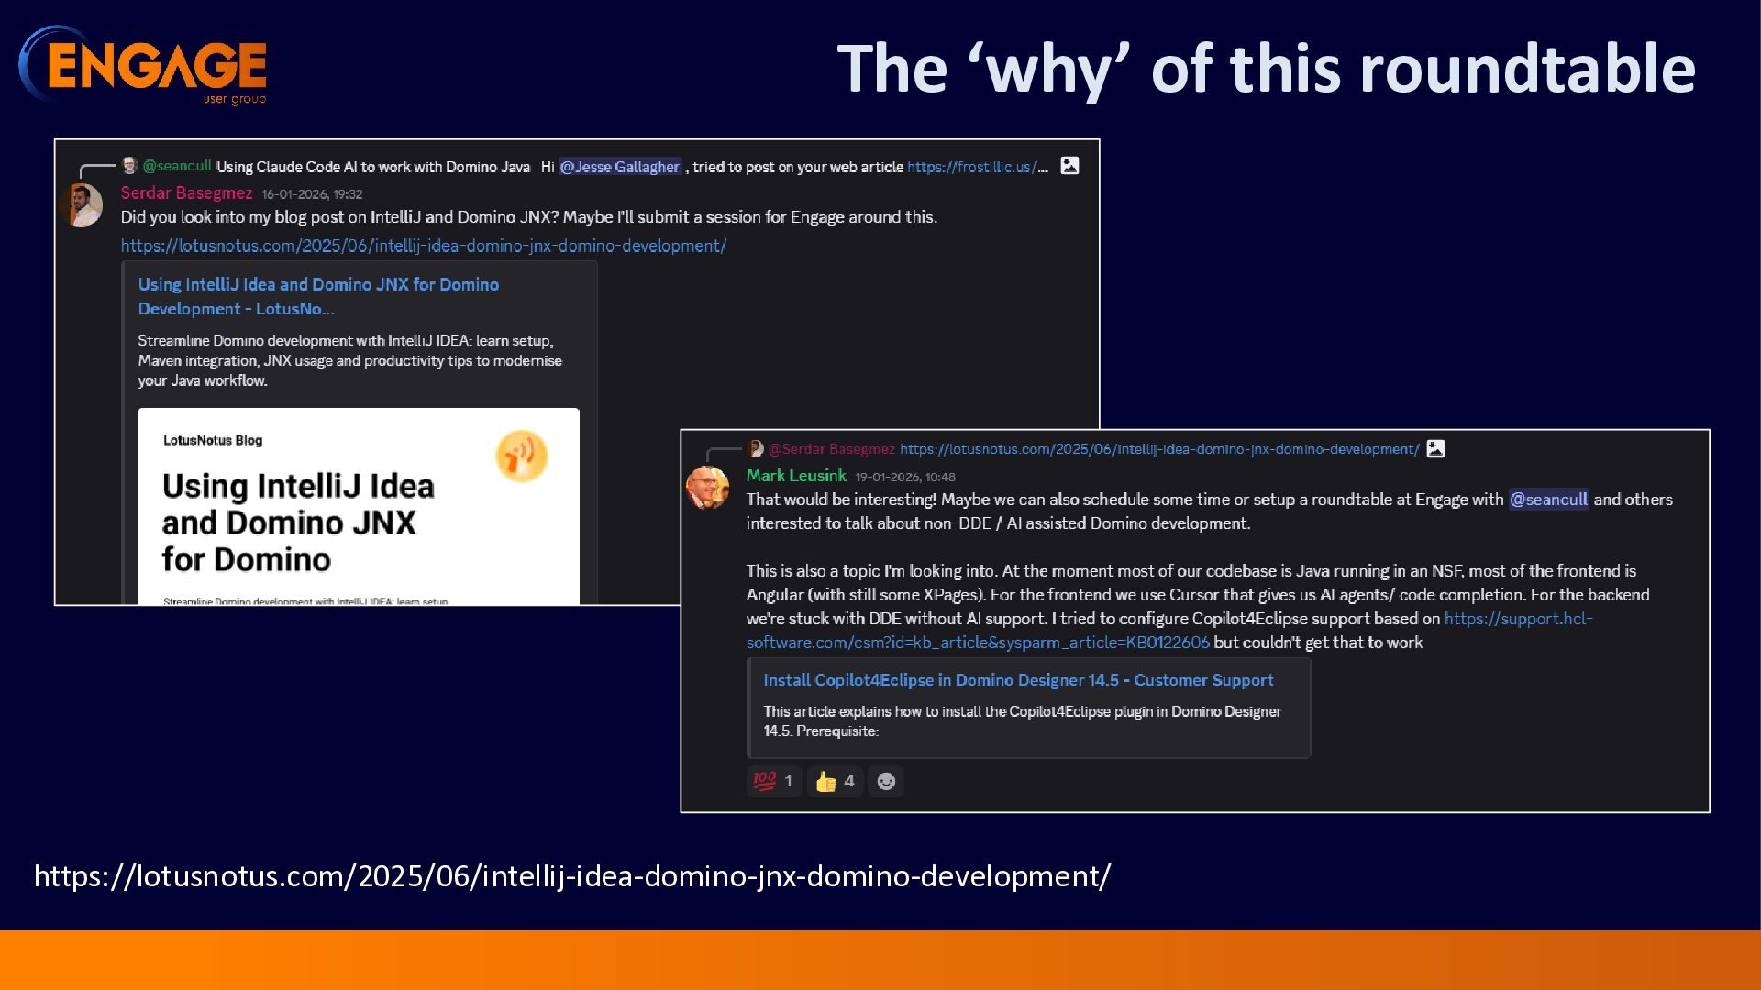Click the 'LotusNotus Blog' label in preview
Screen dimensions: 1761x990
click(213, 440)
